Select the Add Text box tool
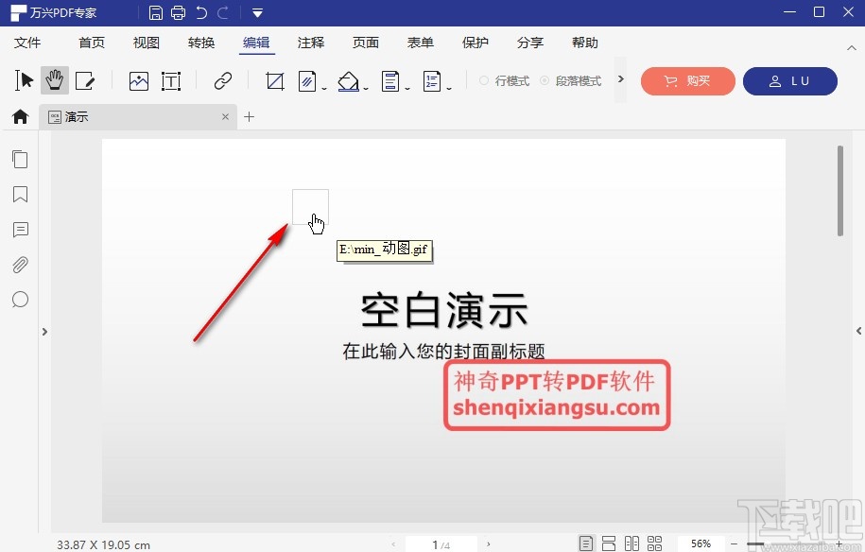The width and height of the screenshot is (865, 552). point(171,80)
